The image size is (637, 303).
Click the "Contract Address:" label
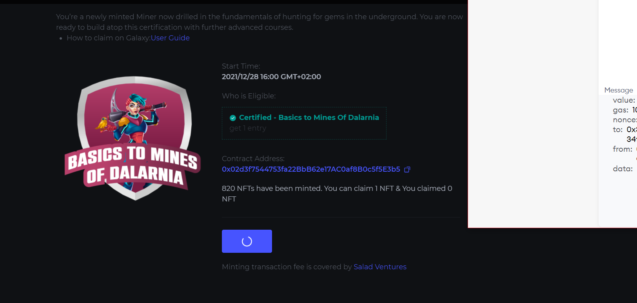click(253, 159)
